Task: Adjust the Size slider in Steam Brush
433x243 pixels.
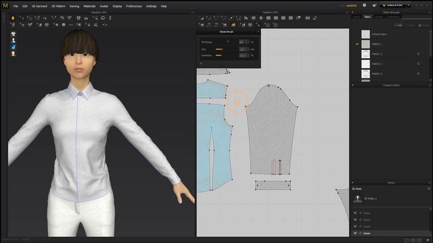Action: tap(219, 49)
